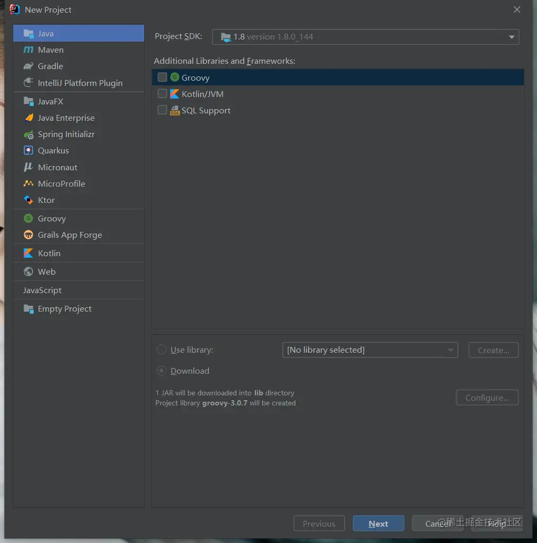Open the Project SDK dropdown arrow
537x543 pixels.
(511, 37)
